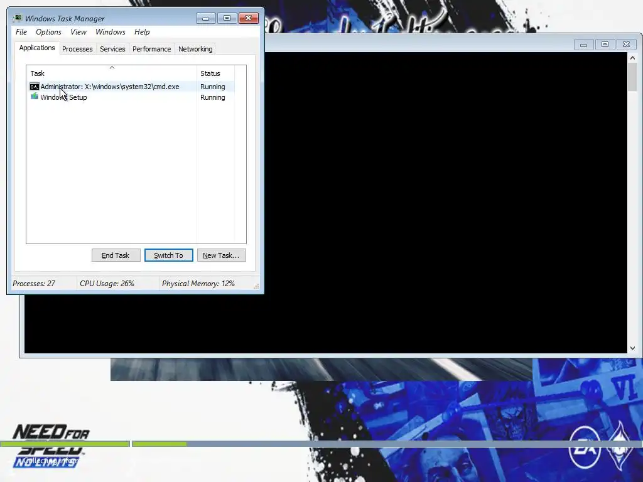Viewport: 643px width, 482px height.
Task: Click the command prompt scrollbar down arrow
Action: [x=632, y=348]
